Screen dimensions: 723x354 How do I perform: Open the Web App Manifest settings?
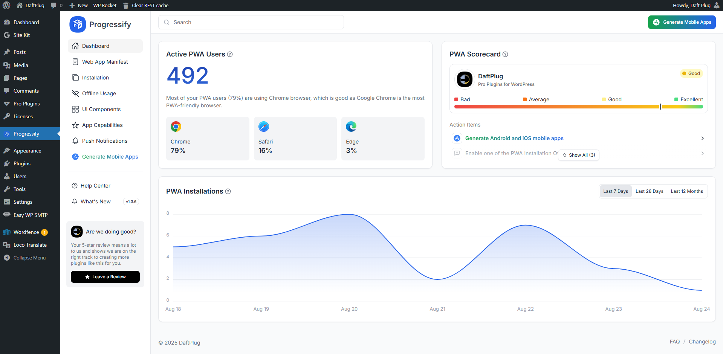pyautogui.click(x=104, y=62)
